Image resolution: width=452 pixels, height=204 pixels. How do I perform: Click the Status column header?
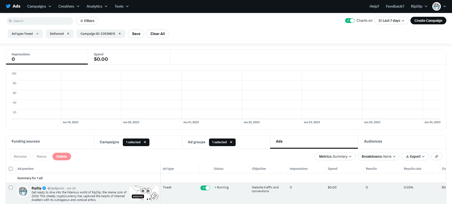click(219, 169)
